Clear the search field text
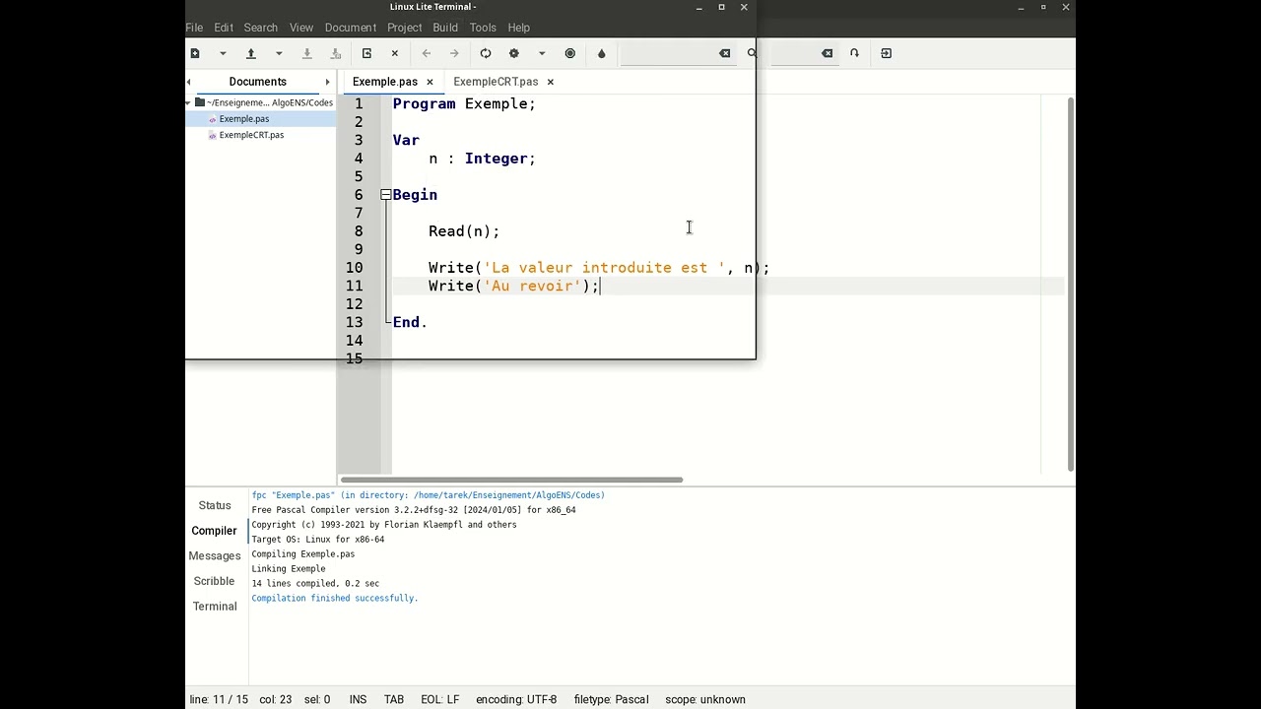This screenshot has height=709, width=1261. point(725,53)
